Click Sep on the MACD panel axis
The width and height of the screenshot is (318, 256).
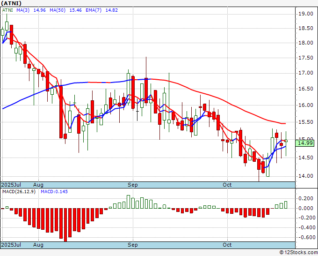[133, 245]
